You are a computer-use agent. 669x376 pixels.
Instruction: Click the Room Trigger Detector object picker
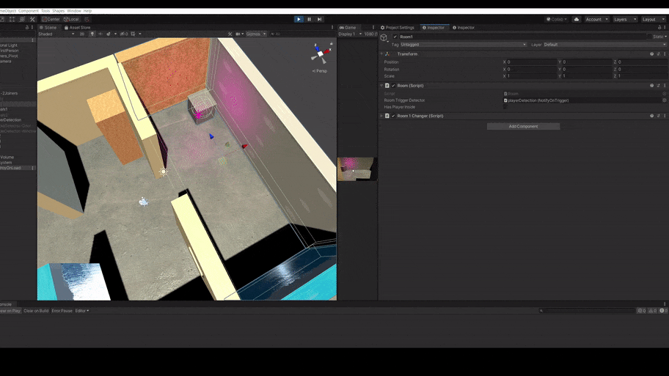pos(665,100)
